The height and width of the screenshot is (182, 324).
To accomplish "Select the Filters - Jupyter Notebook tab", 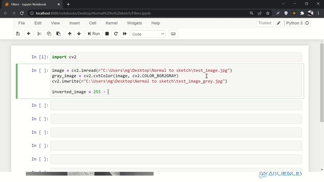I will click(32, 5).
